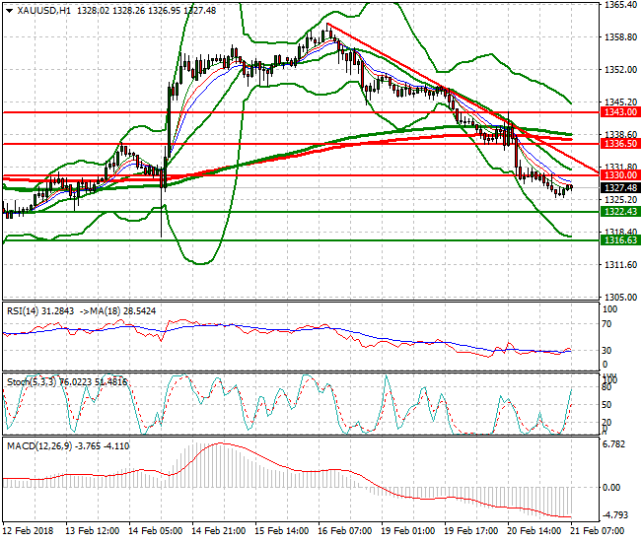Select the 13 Feb 12:00 time label
Viewport: 641px width, 542px height.
(x=93, y=531)
